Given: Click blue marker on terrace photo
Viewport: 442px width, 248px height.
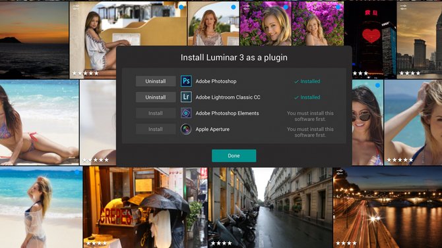Looking at the screenshot, I should click(x=181, y=7).
